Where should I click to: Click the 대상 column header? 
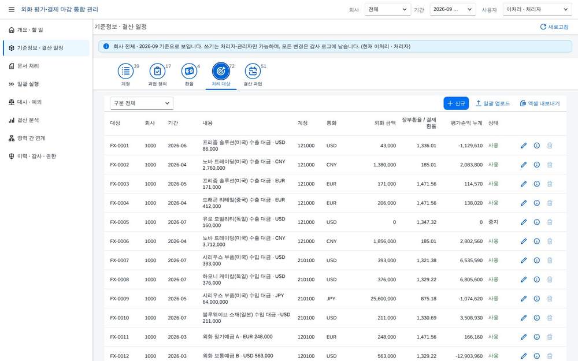point(115,123)
